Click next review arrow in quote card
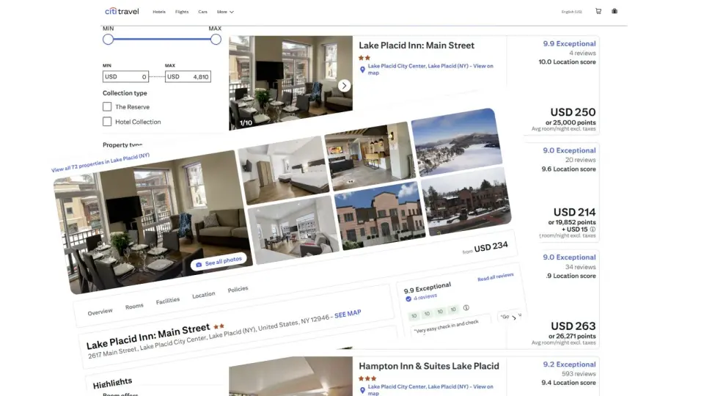Image resolution: width=704 pixels, height=396 pixels. [x=514, y=318]
